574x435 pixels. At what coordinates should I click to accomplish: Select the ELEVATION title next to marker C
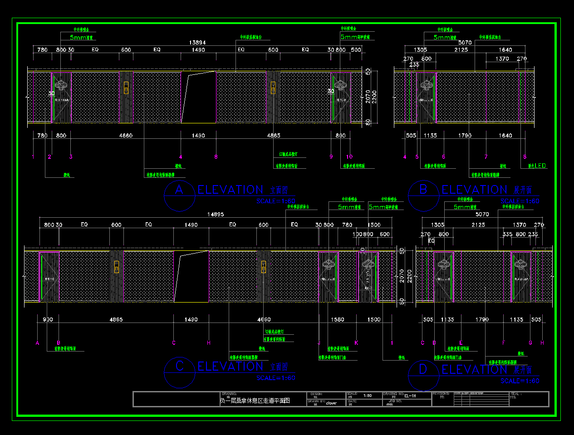tap(231, 366)
